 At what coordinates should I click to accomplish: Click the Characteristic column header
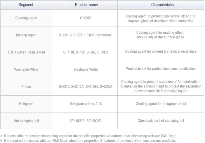pyautogui.click(x=161, y=5)
